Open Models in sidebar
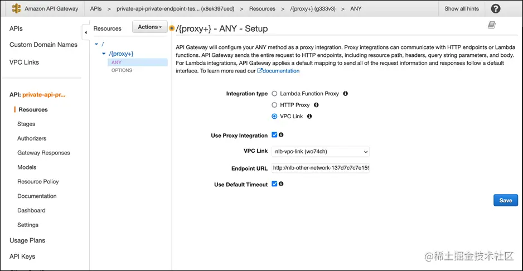Screen dimensions: 523x271 click(27, 167)
